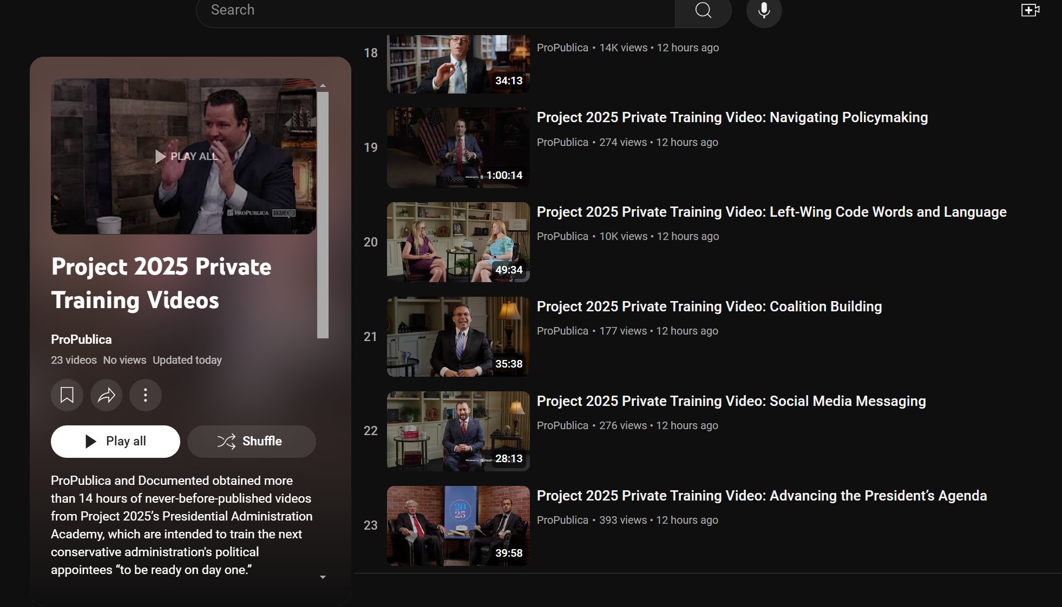Click the '274 views' text on video 19
The height and width of the screenshot is (607, 1062).
[x=623, y=142]
